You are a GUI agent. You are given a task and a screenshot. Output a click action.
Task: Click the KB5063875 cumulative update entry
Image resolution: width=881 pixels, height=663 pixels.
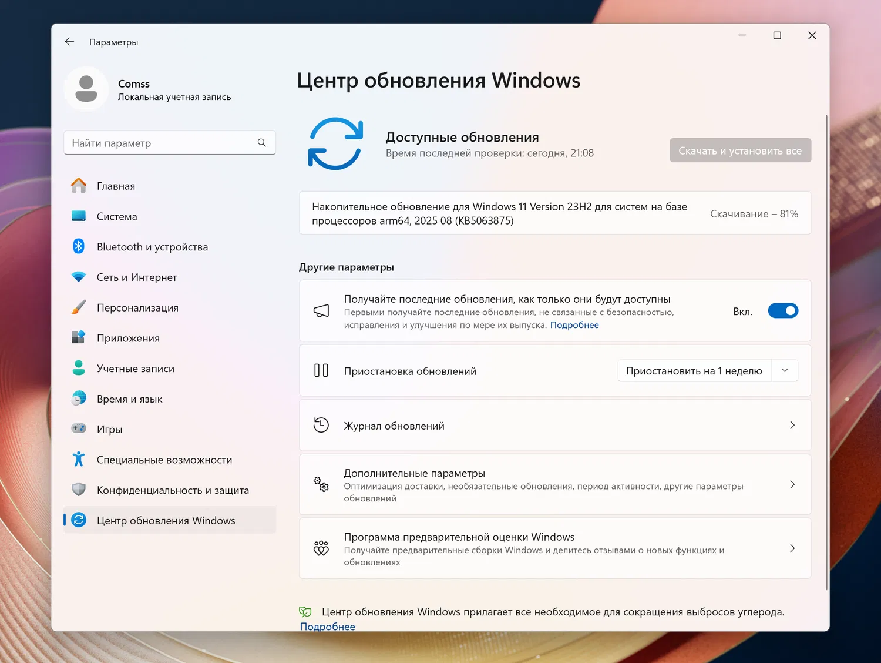[x=555, y=213]
